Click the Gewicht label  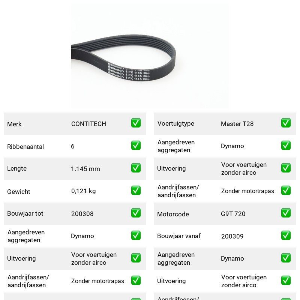(x=18, y=192)
